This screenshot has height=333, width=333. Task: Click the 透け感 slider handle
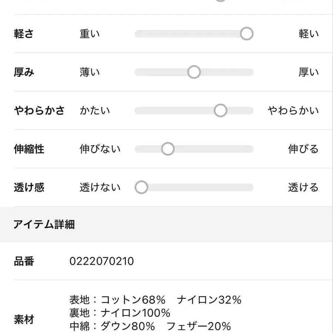click(141, 187)
